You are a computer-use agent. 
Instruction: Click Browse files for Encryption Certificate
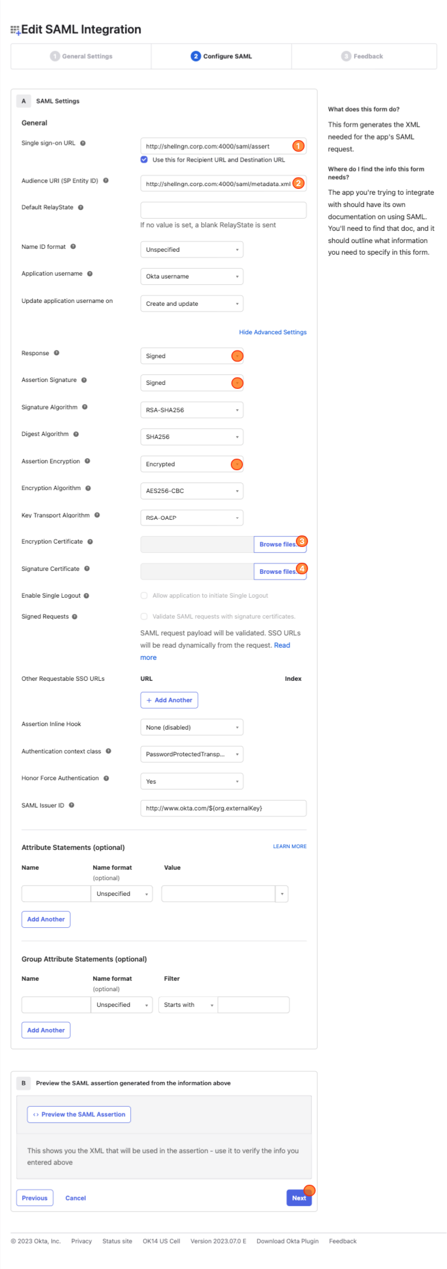tap(280, 544)
